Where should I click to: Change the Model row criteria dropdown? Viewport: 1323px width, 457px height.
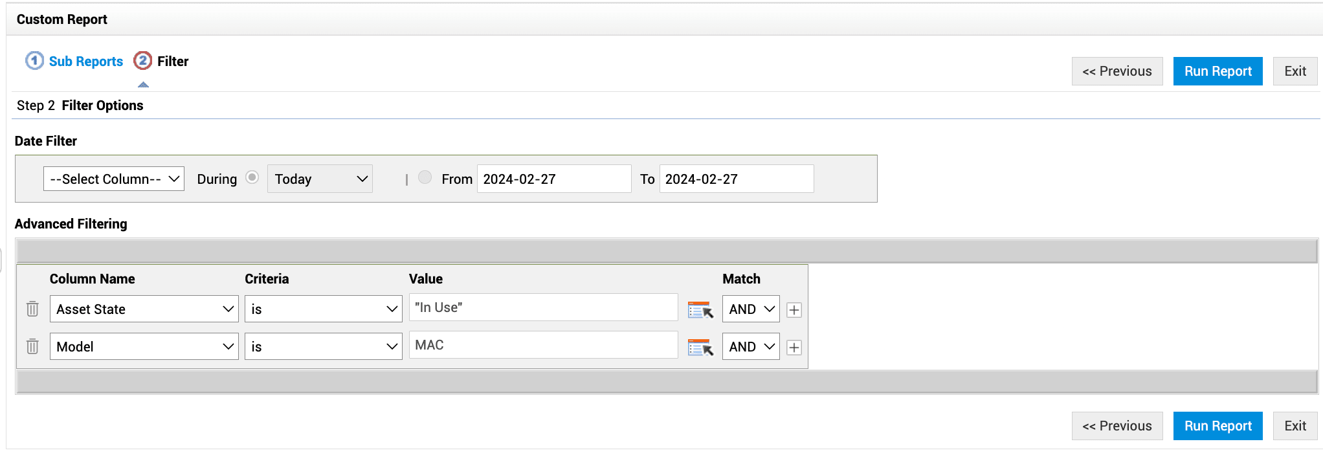[323, 346]
